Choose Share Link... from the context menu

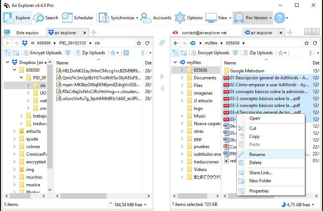[x=271, y=173]
